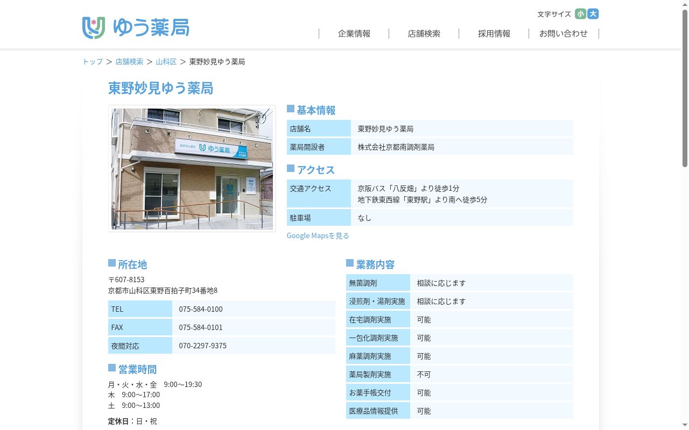Image resolution: width=689 pixels, height=430 pixels.
Task: Open the 店舗検索 menu
Action: click(x=424, y=33)
